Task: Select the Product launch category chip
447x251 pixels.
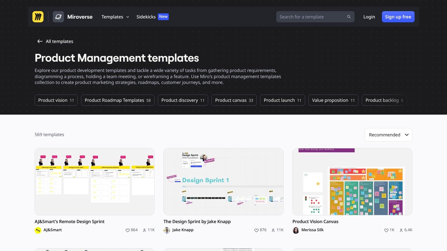Action: [282, 100]
